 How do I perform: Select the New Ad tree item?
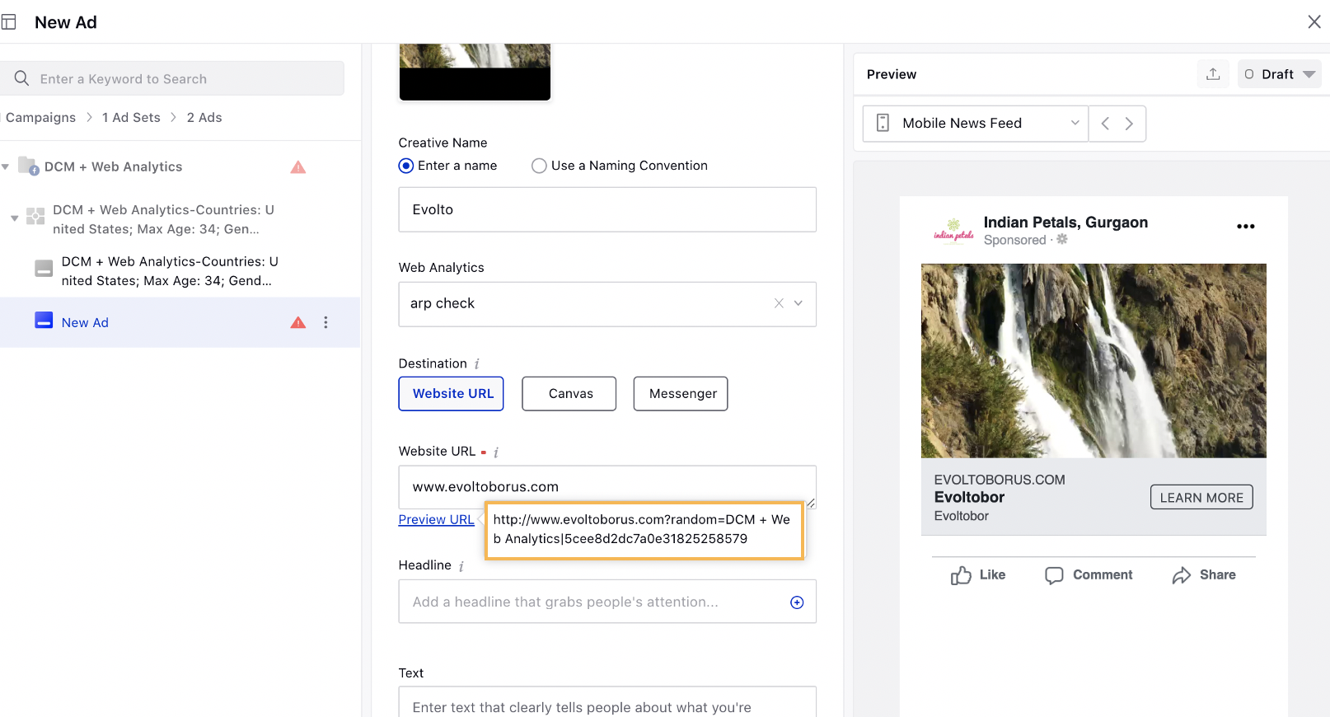pyautogui.click(x=180, y=322)
